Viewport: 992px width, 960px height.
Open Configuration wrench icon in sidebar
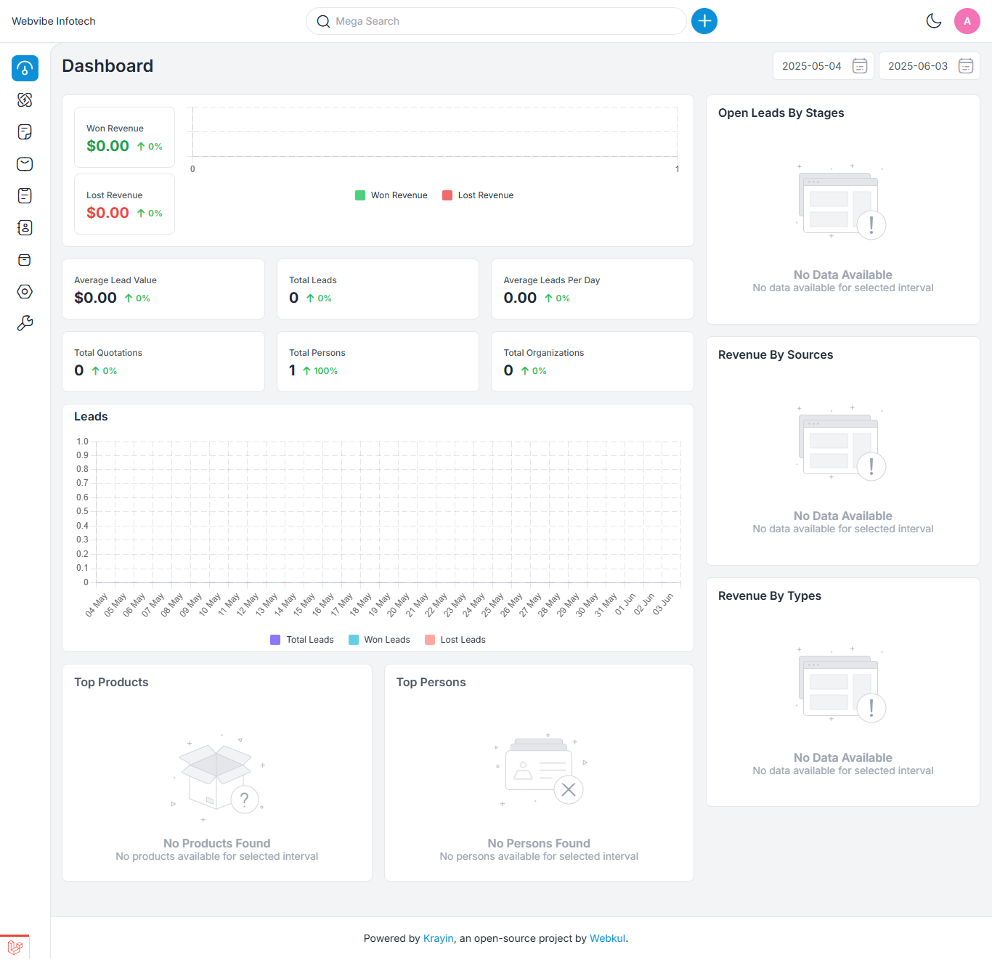click(25, 323)
